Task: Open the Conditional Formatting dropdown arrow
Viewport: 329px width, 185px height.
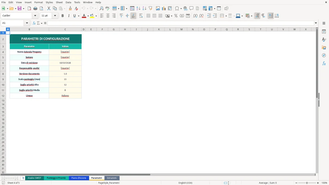Action: click(251, 16)
